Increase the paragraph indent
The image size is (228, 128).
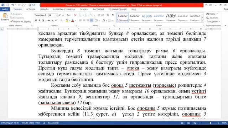click(x=103, y=15)
